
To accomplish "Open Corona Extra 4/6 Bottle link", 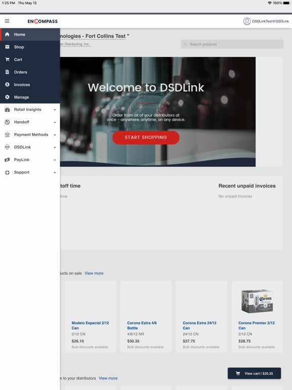I will 142,326.
